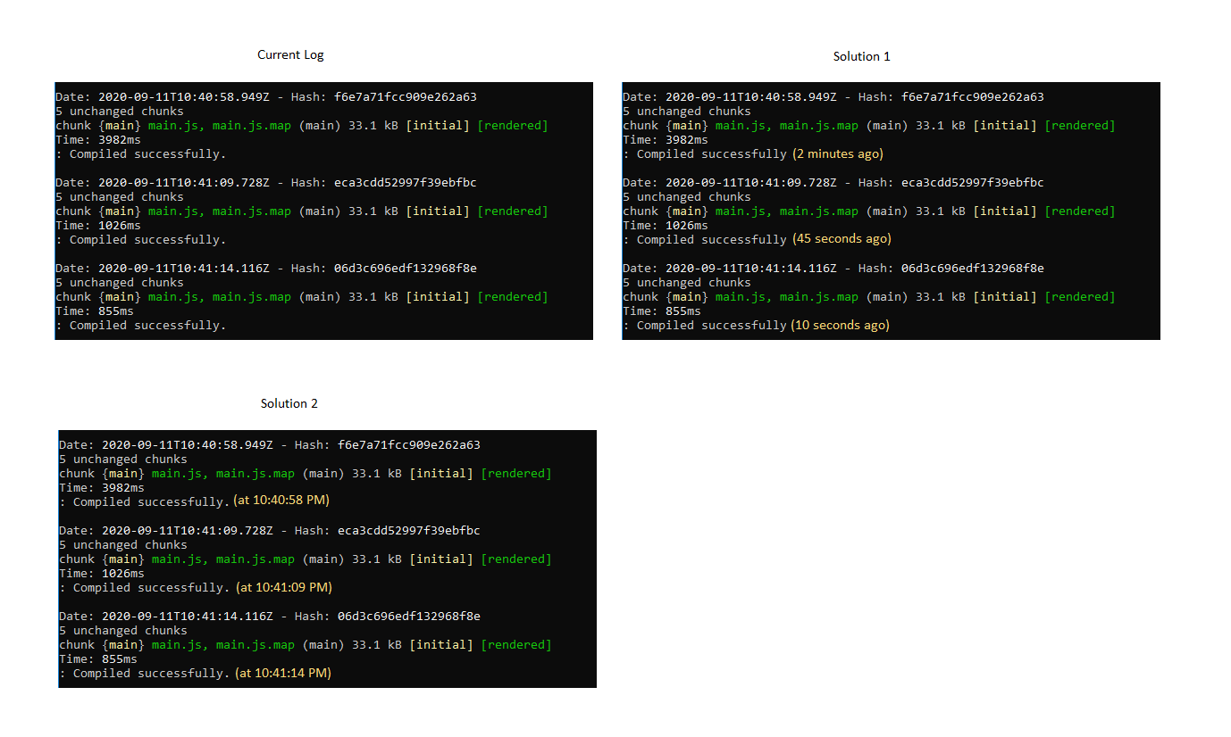Click date 2020-09-11T10:41:09.728Z in Solution 1
This screenshot has height=737, width=1231.
tap(751, 182)
